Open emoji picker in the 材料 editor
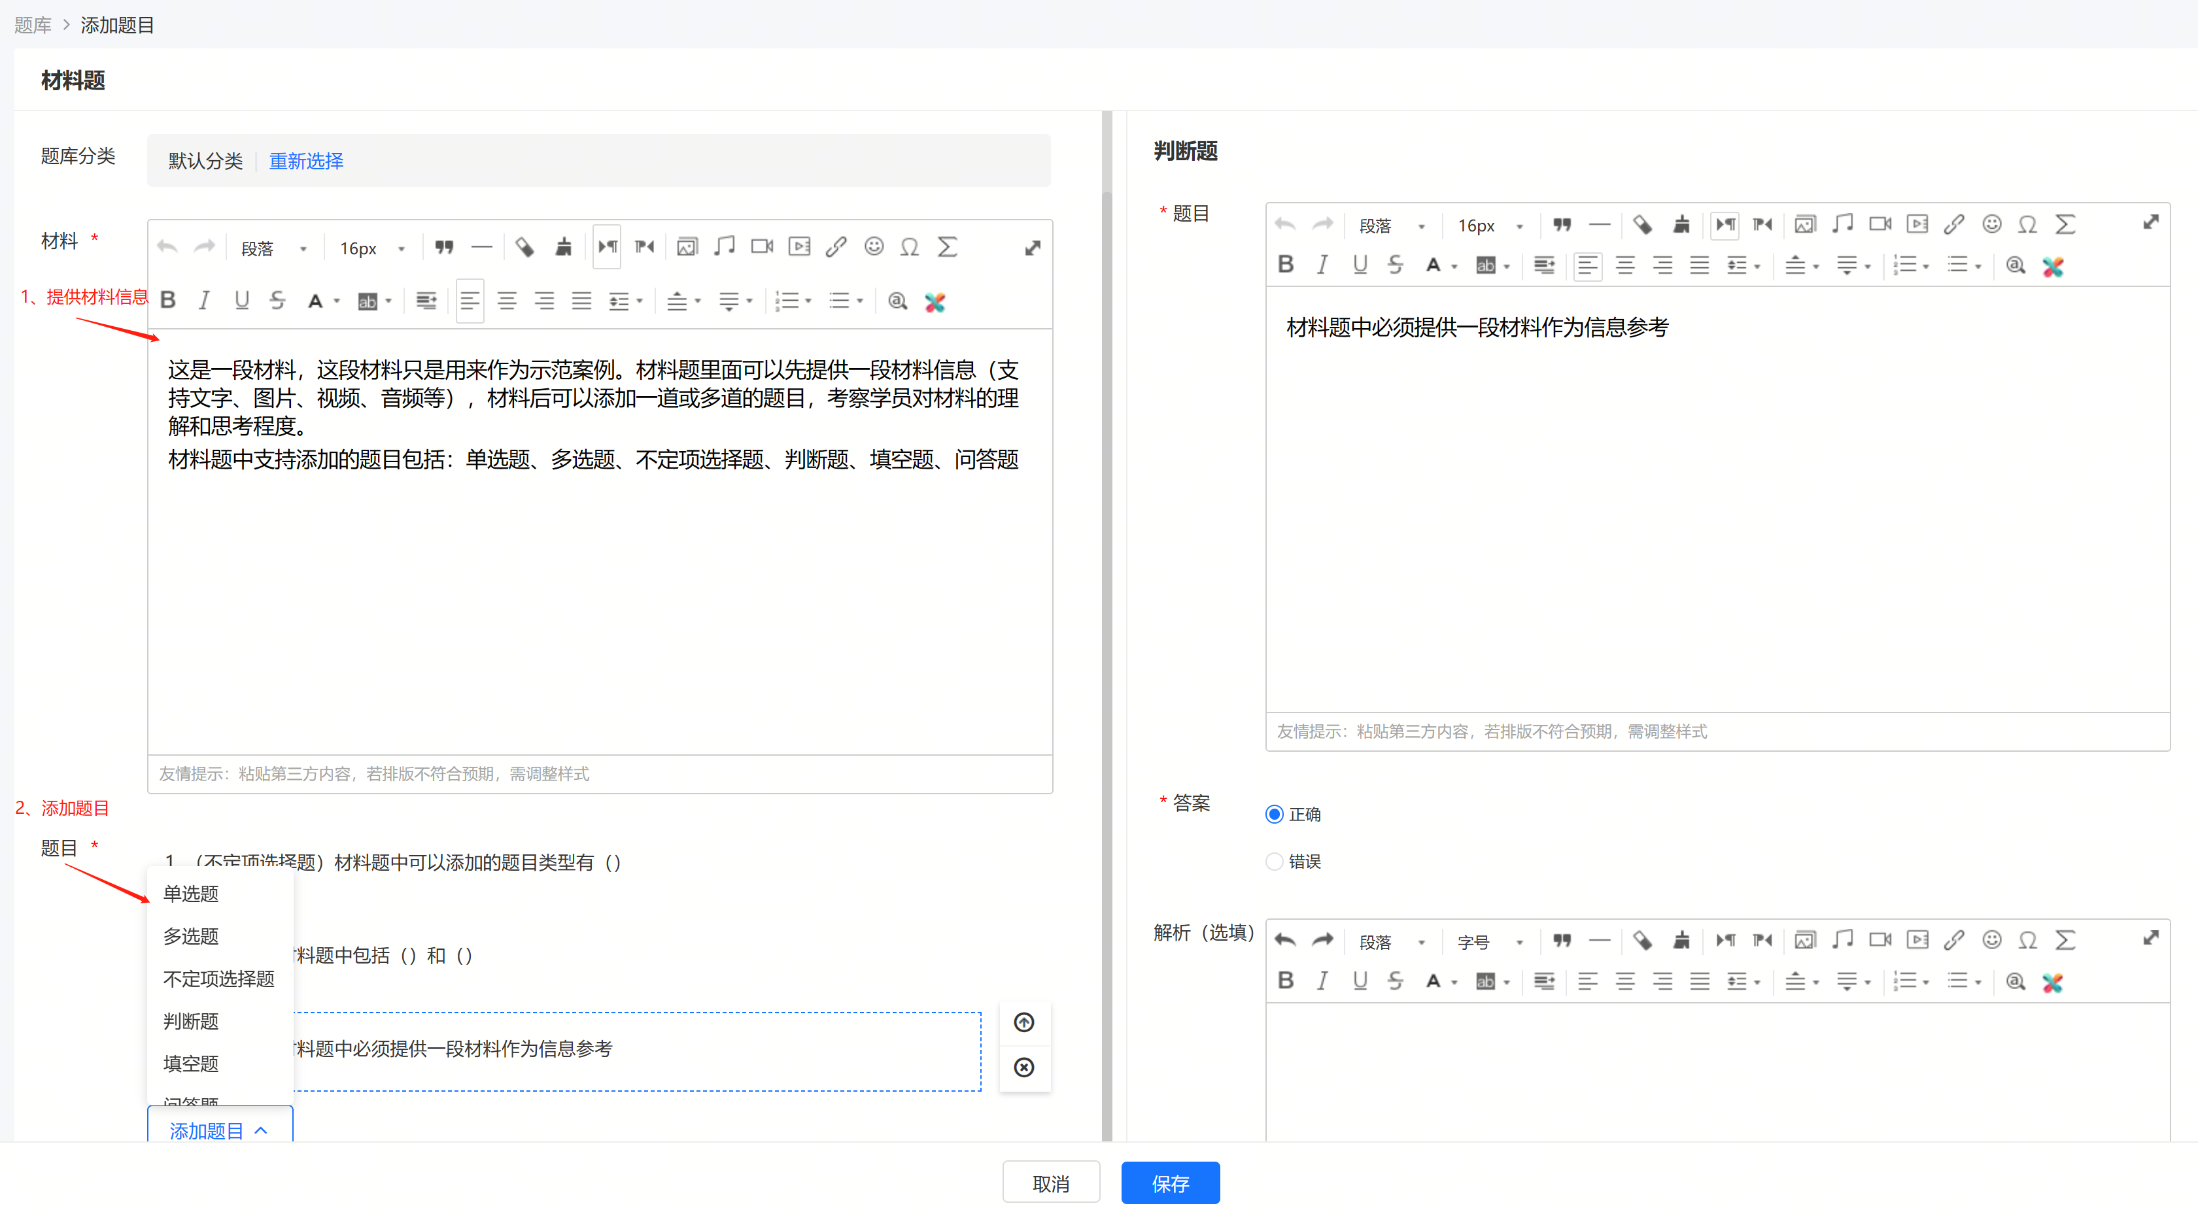 (x=874, y=247)
